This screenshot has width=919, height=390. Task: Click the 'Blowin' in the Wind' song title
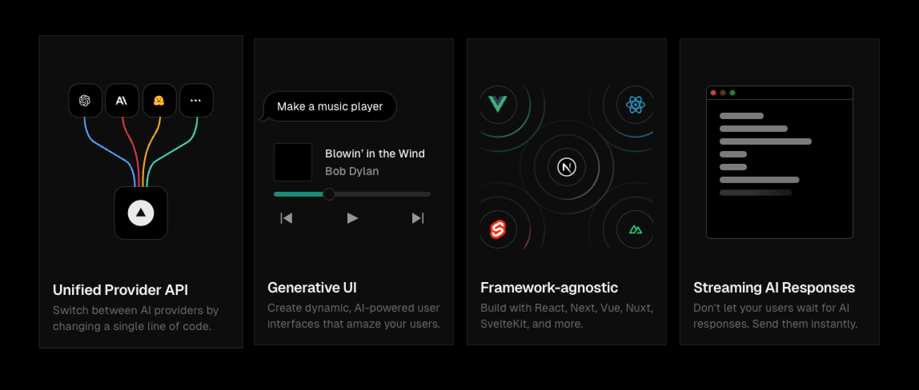[x=375, y=153]
